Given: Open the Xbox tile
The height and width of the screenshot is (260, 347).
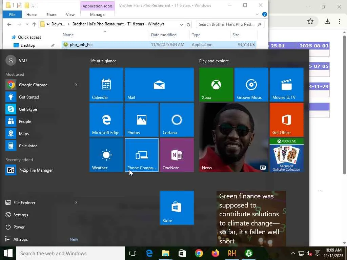Looking at the screenshot, I should pos(216,85).
